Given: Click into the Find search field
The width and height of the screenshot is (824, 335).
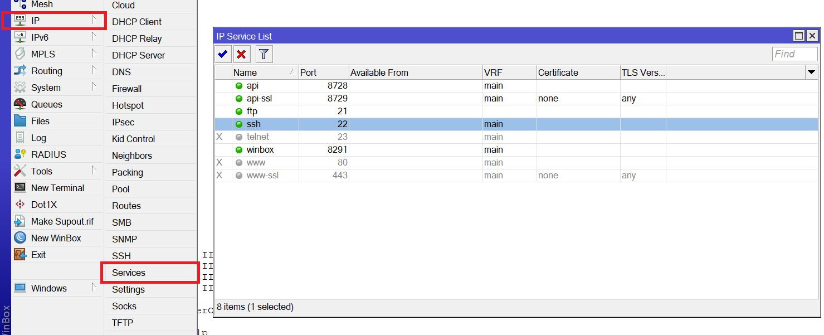Looking at the screenshot, I should pos(794,54).
